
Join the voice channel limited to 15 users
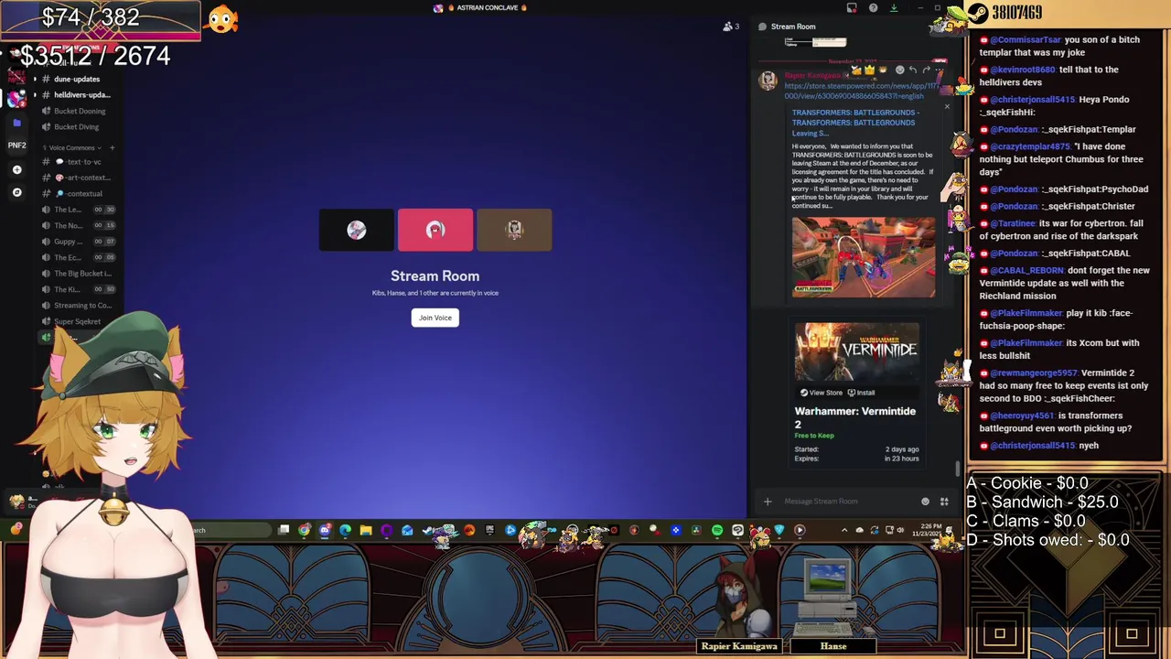click(78, 225)
